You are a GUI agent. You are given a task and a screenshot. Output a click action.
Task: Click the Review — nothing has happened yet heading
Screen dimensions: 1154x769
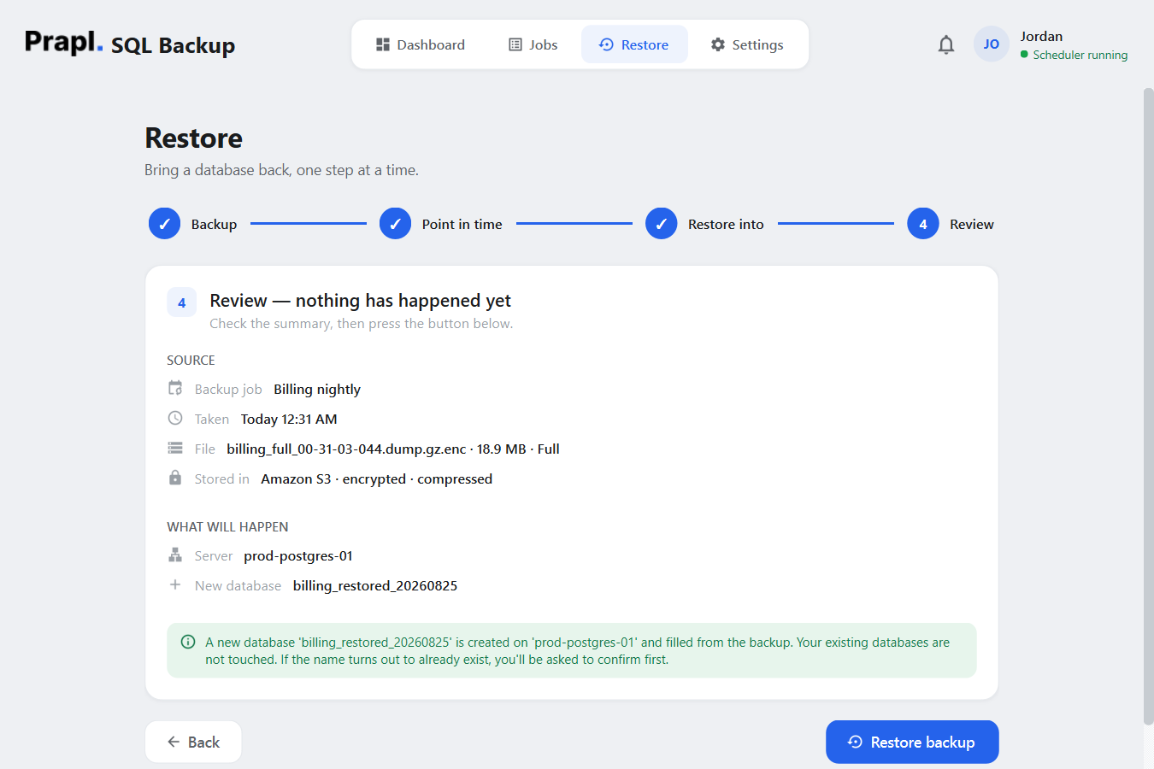[360, 300]
